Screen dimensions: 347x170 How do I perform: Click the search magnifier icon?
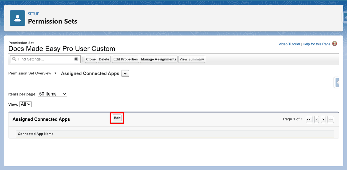click(x=14, y=59)
